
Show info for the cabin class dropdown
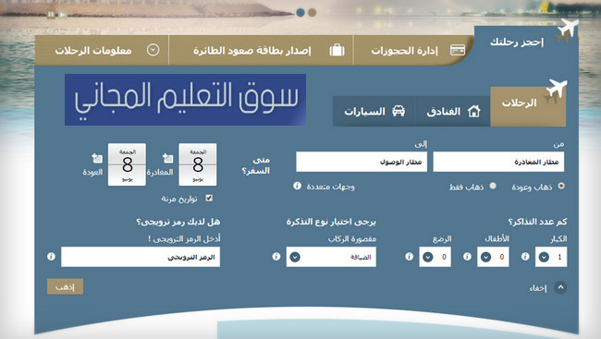point(276,256)
